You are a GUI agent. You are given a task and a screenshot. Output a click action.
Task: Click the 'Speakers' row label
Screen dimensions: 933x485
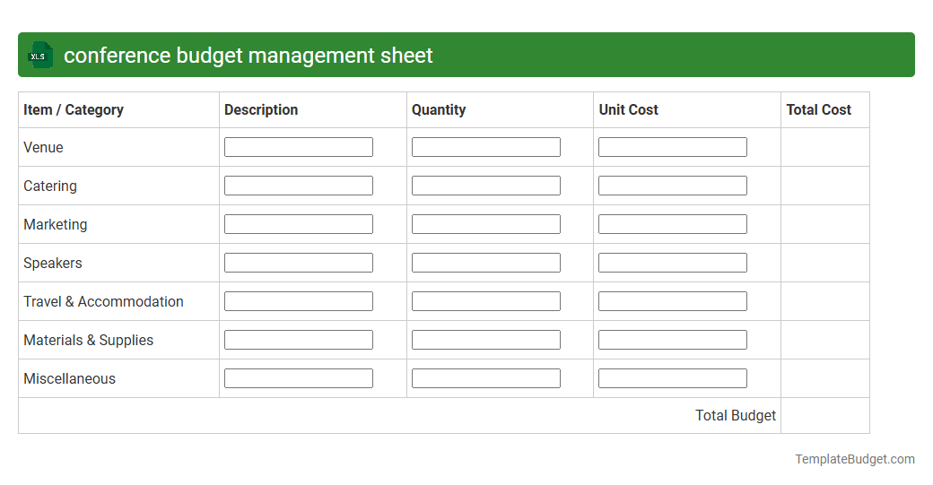(53, 264)
